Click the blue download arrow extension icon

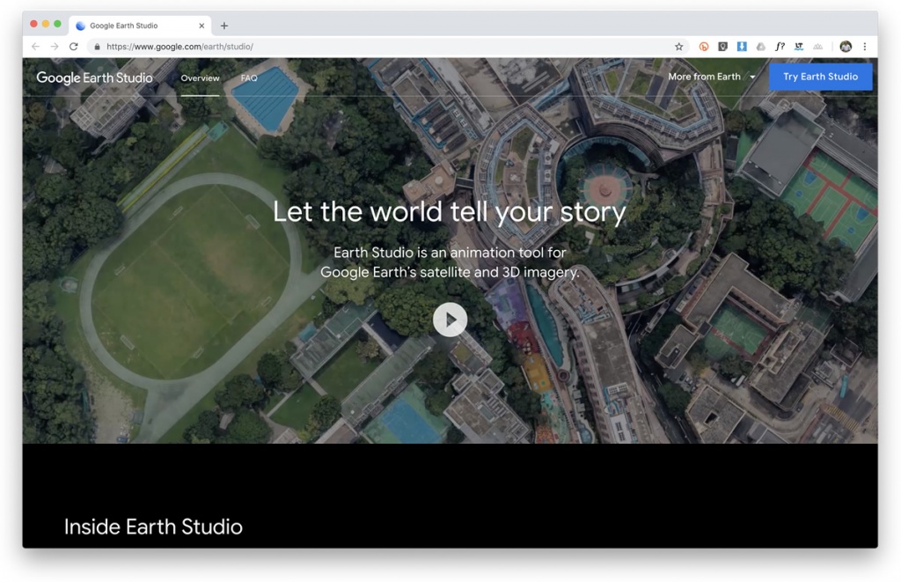[742, 46]
